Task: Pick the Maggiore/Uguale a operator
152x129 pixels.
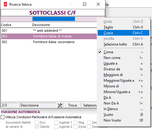Action: [123, 81]
